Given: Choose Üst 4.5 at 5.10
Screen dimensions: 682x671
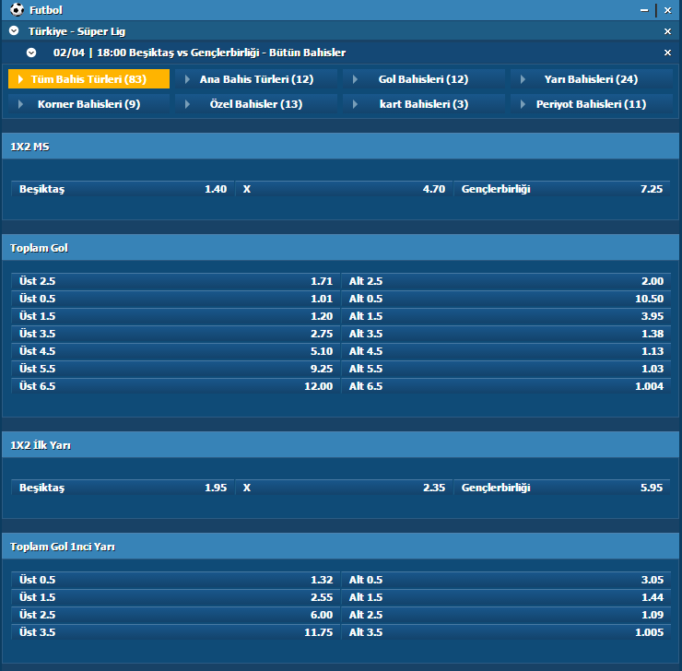Looking at the screenshot, I should point(175,351).
